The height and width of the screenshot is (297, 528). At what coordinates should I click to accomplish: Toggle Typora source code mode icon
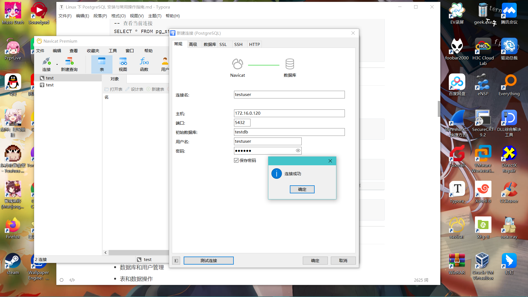tap(72, 280)
